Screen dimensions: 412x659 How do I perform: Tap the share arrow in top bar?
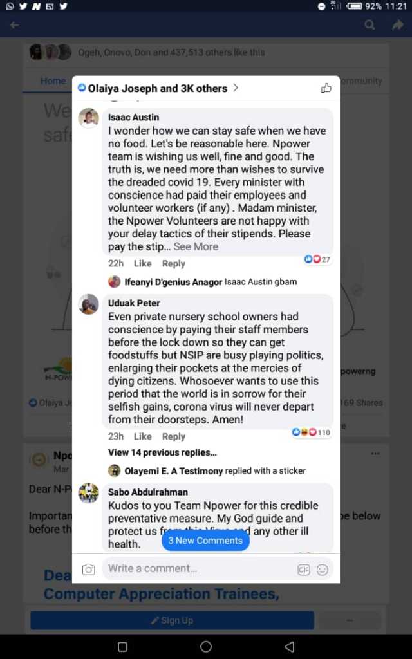[x=397, y=25]
